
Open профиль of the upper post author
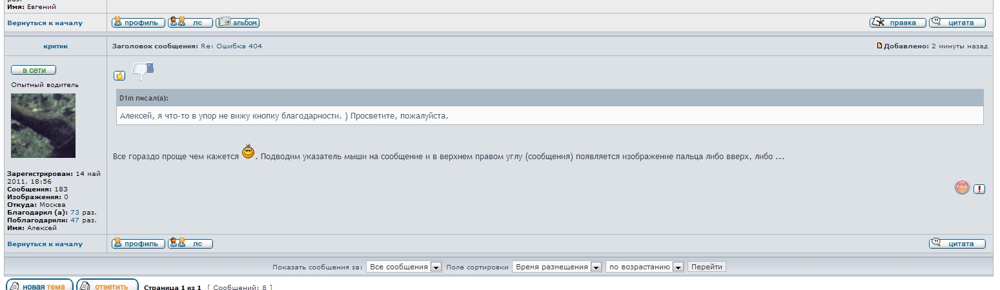138,23
